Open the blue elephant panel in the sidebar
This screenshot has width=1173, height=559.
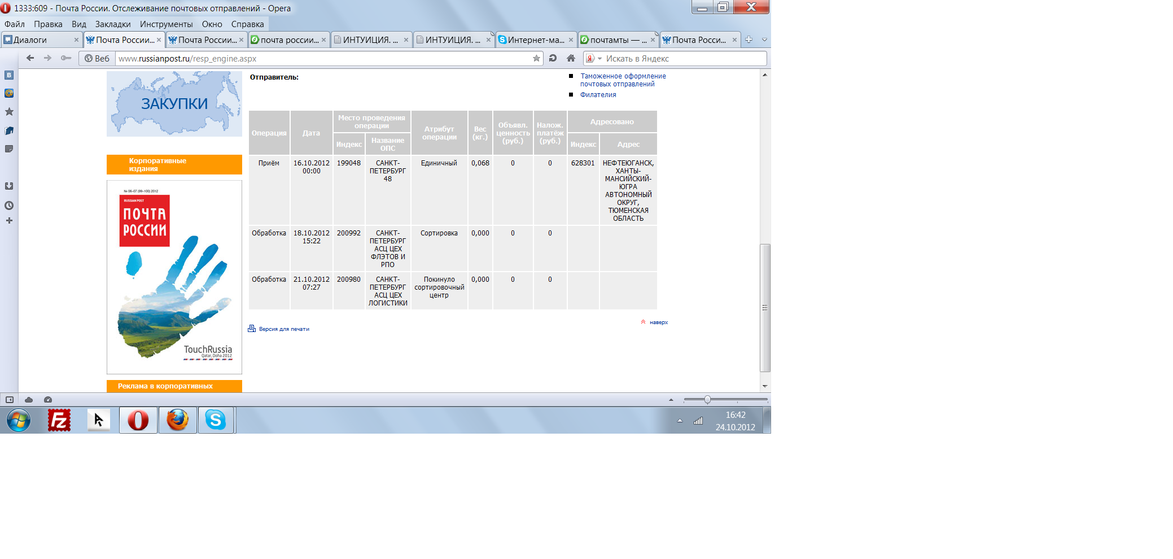[x=9, y=130]
